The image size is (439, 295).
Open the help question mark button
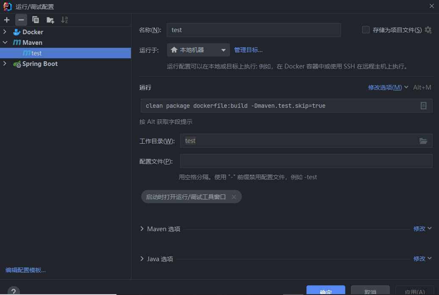click(14, 292)
